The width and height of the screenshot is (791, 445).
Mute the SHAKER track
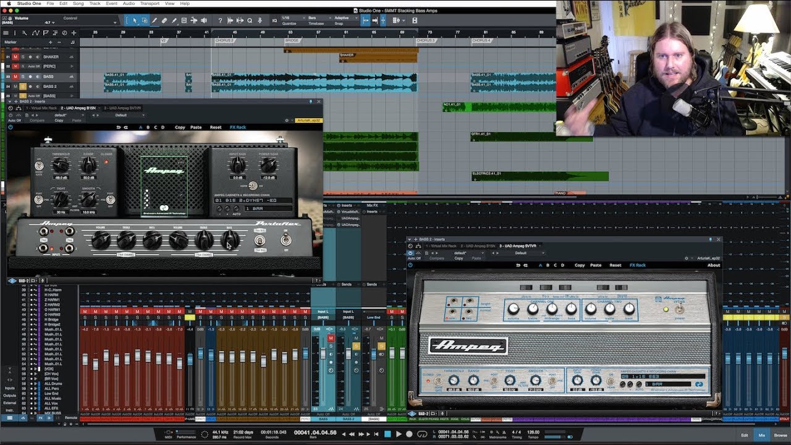[15, 57]
